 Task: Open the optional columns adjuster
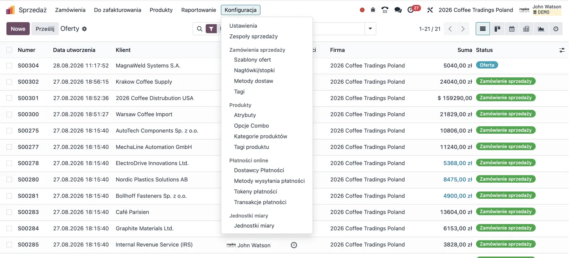pyautogui.click(x=561, y=50)
